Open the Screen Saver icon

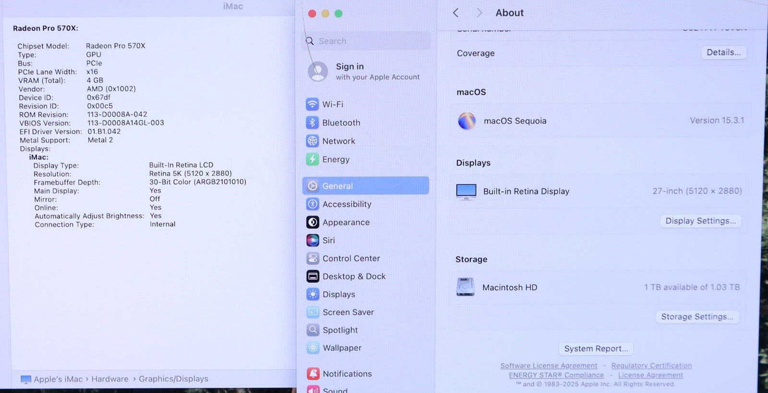click(312, 312)
